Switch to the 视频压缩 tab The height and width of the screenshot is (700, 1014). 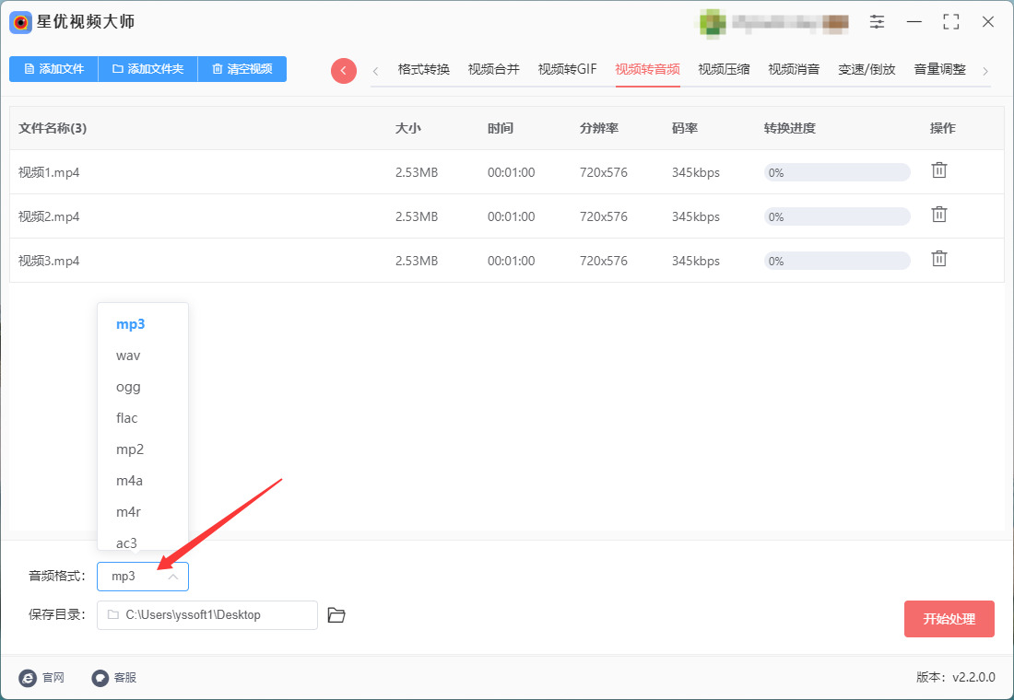pos(724,69)
